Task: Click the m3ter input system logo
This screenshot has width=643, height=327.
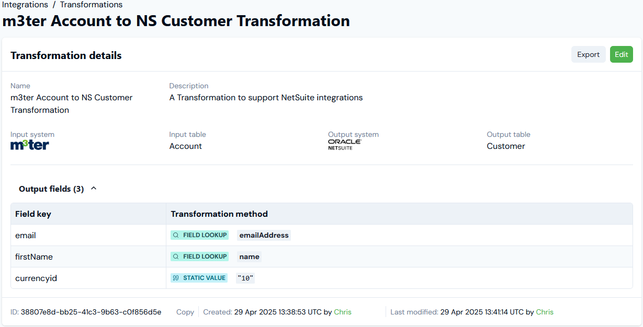Action: [x=30, y=145]
